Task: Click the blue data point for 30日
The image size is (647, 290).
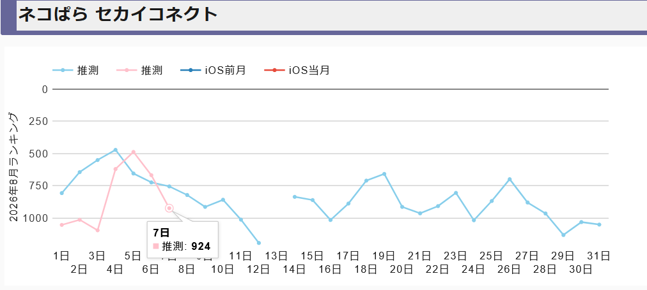Action: [581, 222]
